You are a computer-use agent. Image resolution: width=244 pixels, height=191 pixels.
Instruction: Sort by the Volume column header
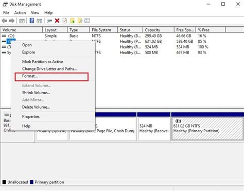point(22,30)
